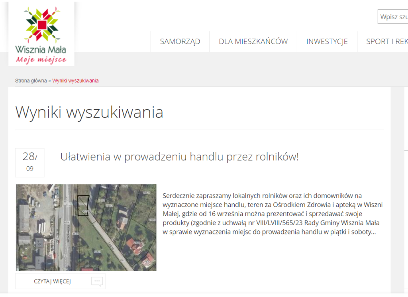Open the INWESTYCJE menu
The width and height of the screenshot is (408, 297).
(327, 41)
